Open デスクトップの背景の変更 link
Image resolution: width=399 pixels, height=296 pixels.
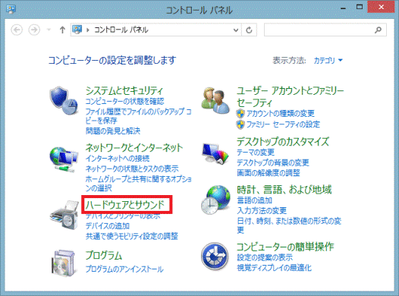pyautogui.click(x=273, y=162)
